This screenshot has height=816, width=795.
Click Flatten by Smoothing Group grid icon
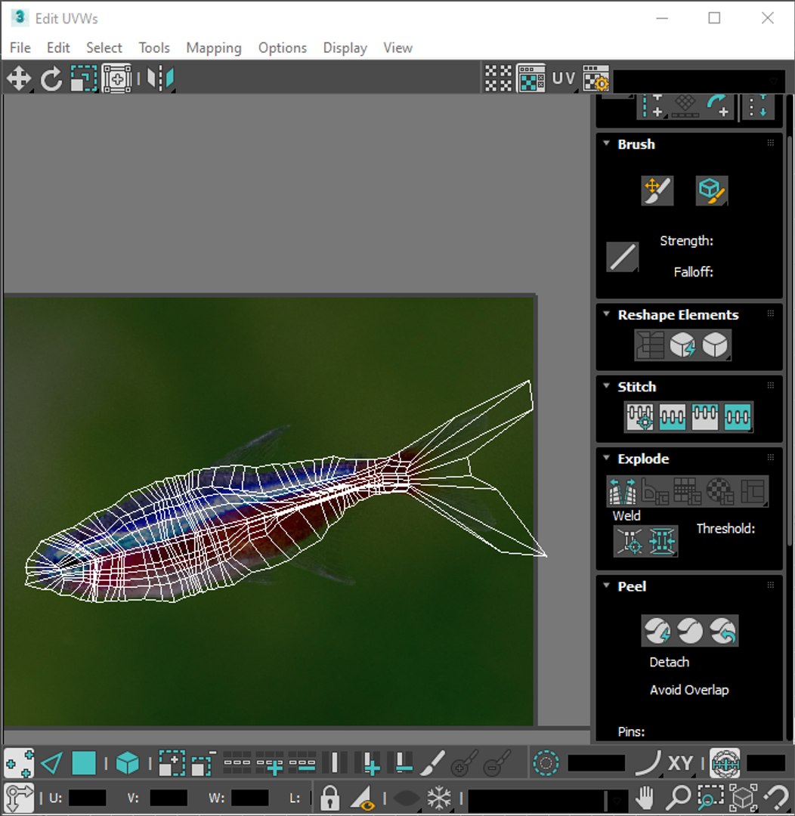687,491
